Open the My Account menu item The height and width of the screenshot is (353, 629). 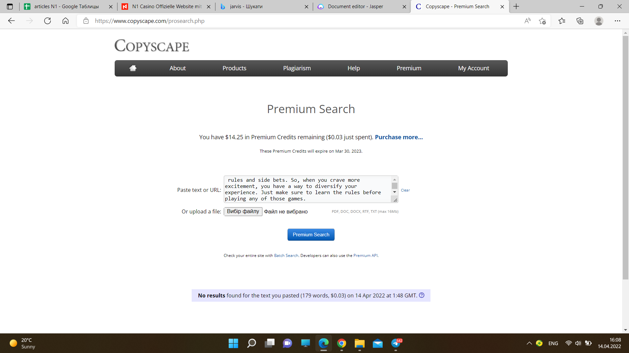(473, 68)
